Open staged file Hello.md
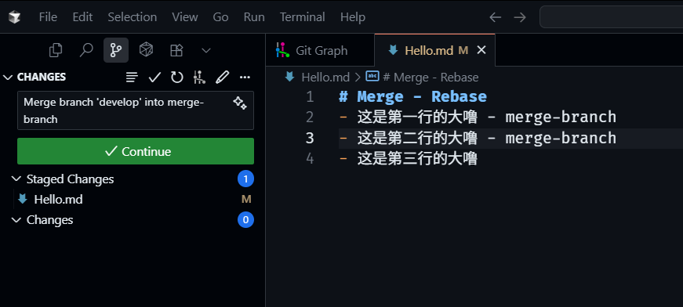Viewport: 683px width, 307px height. pyautogui.click(x=58, y=200)
